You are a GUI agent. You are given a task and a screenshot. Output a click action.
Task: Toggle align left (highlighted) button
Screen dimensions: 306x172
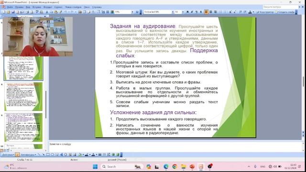[206, 12]
